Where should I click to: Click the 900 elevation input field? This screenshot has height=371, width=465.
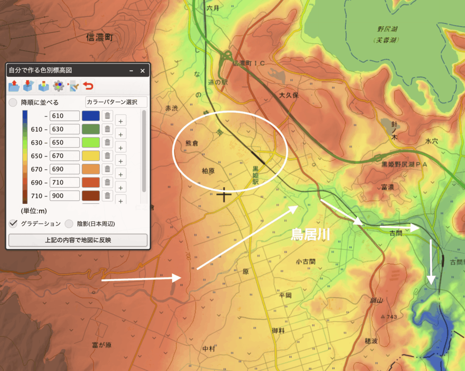pyautogui.click(x=64, y=196)
